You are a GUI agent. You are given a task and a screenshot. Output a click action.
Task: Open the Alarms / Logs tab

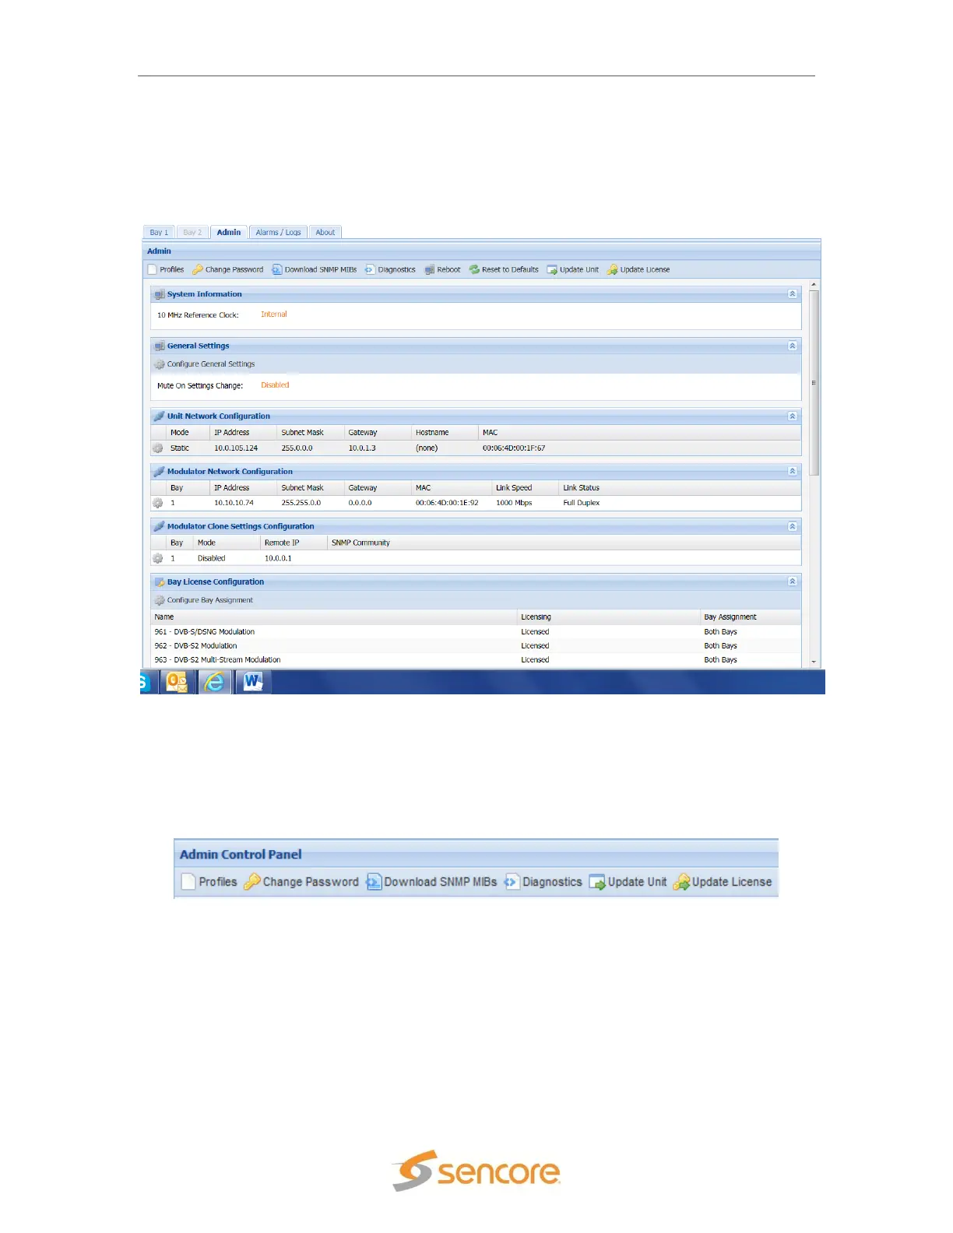click(278, 232)
